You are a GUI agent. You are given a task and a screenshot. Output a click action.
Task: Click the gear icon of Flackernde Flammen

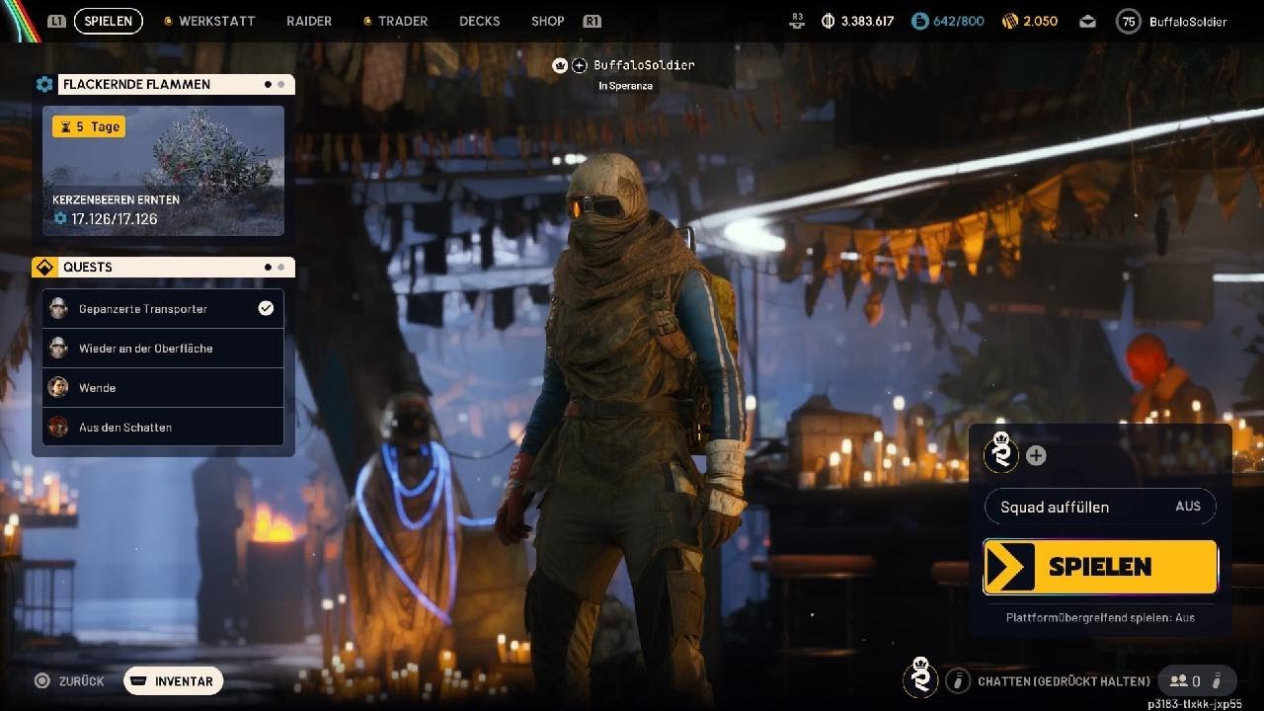pyautogui.click(x=44, y=84)
